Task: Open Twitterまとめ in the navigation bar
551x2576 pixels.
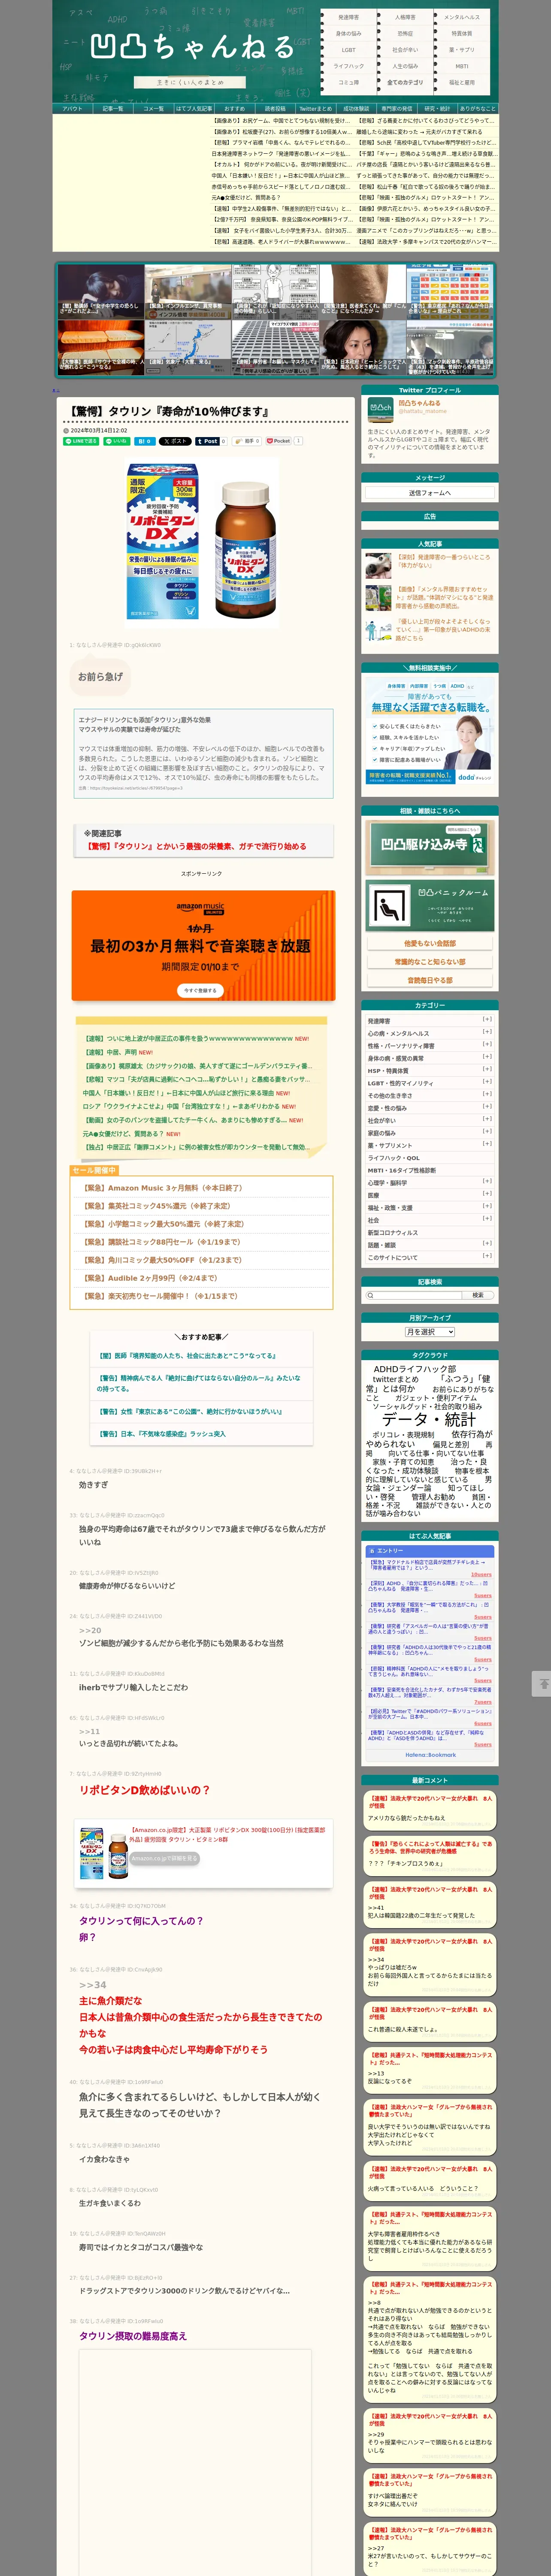Action: coord(315,109)
